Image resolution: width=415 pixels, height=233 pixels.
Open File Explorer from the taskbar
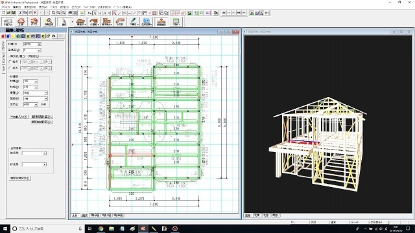pyautogui.click(x=112, y=228)
